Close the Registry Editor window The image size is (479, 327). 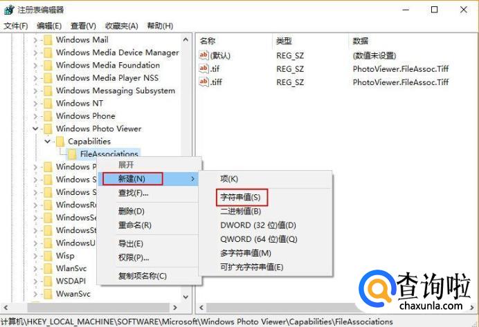coord(463,10)
